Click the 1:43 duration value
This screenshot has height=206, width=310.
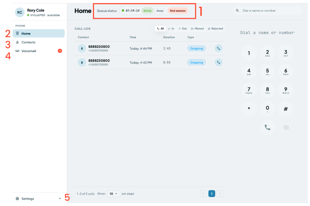[x=167, y=48]
